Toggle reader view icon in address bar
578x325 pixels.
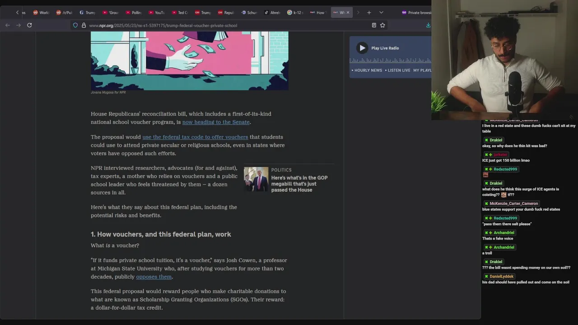[374, 25]
